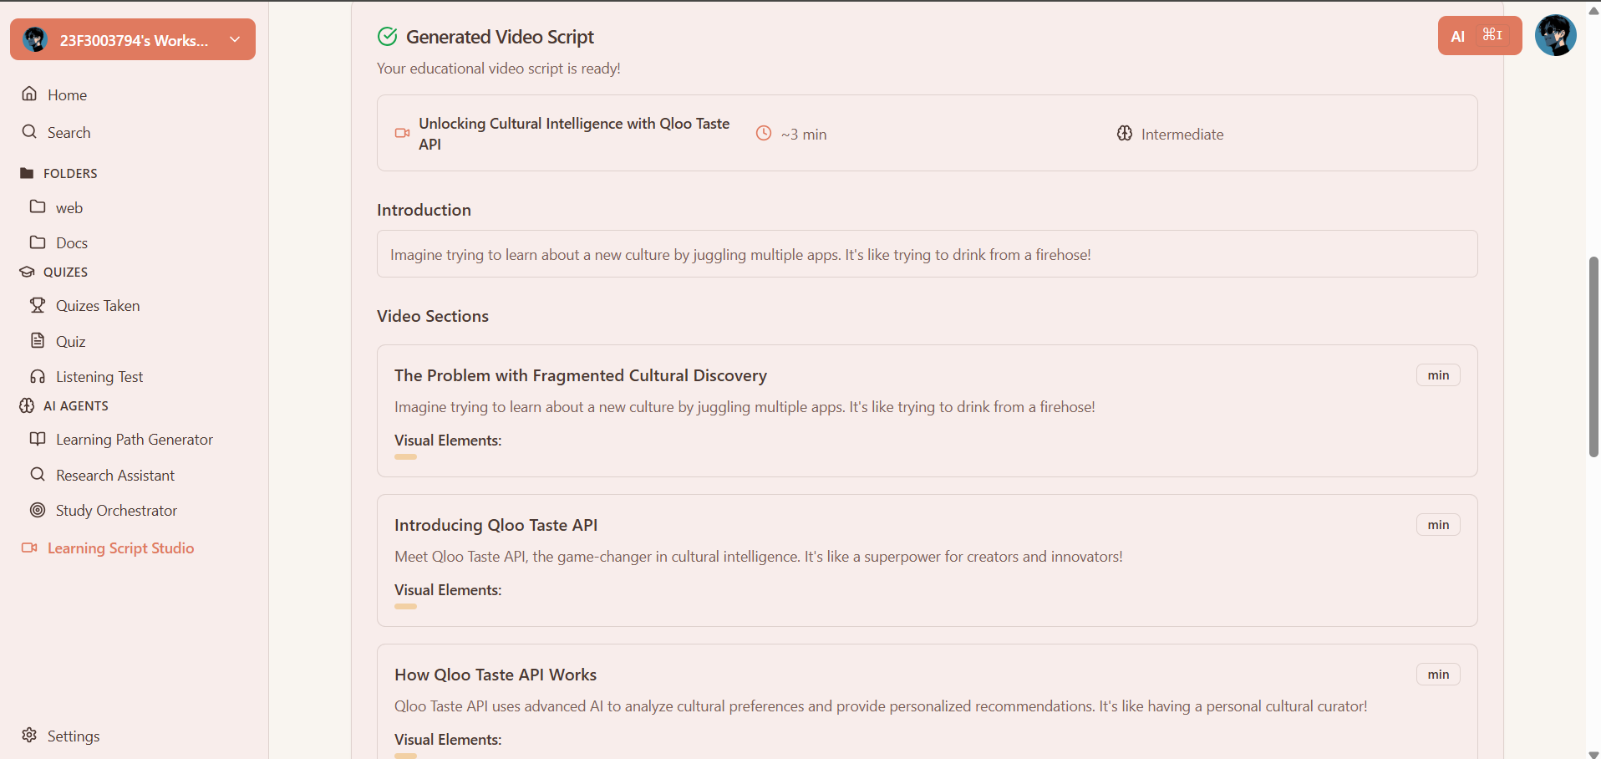Open the Listening Test page

pos(99,377)
